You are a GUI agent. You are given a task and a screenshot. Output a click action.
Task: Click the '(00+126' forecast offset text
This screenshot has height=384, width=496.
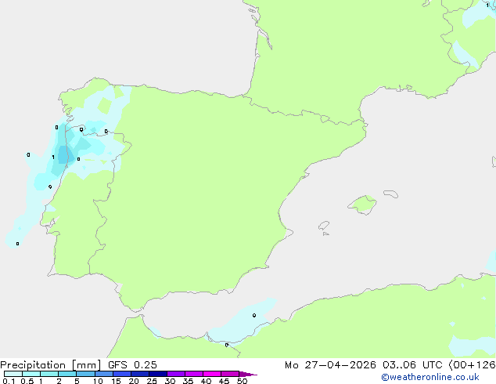pos(472,365)
